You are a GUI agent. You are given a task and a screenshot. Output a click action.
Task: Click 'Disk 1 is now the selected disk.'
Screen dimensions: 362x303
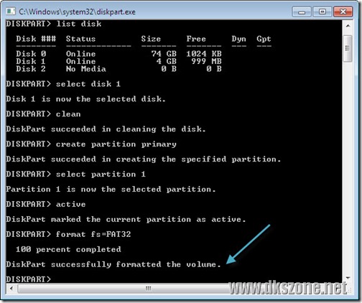tap(86, 99)
